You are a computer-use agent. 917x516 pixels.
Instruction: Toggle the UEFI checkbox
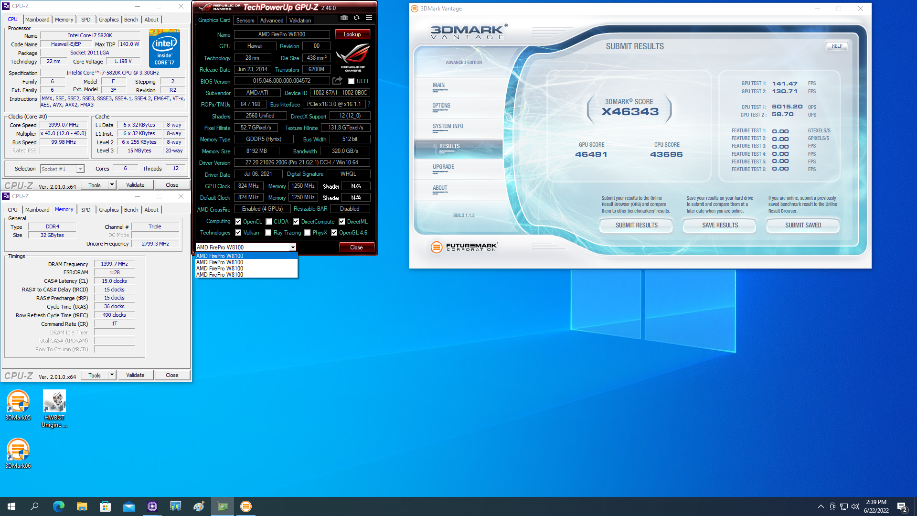tap(352, 81)
